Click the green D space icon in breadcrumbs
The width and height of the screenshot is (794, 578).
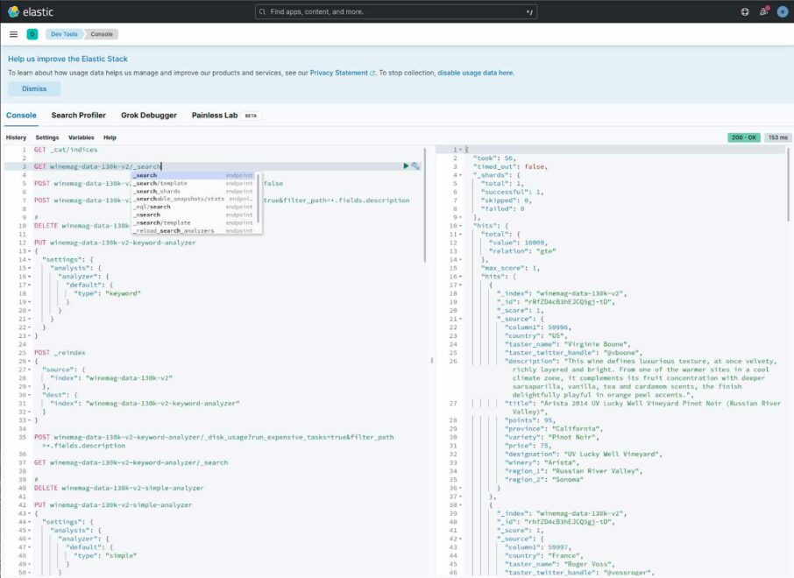(32, 34)
